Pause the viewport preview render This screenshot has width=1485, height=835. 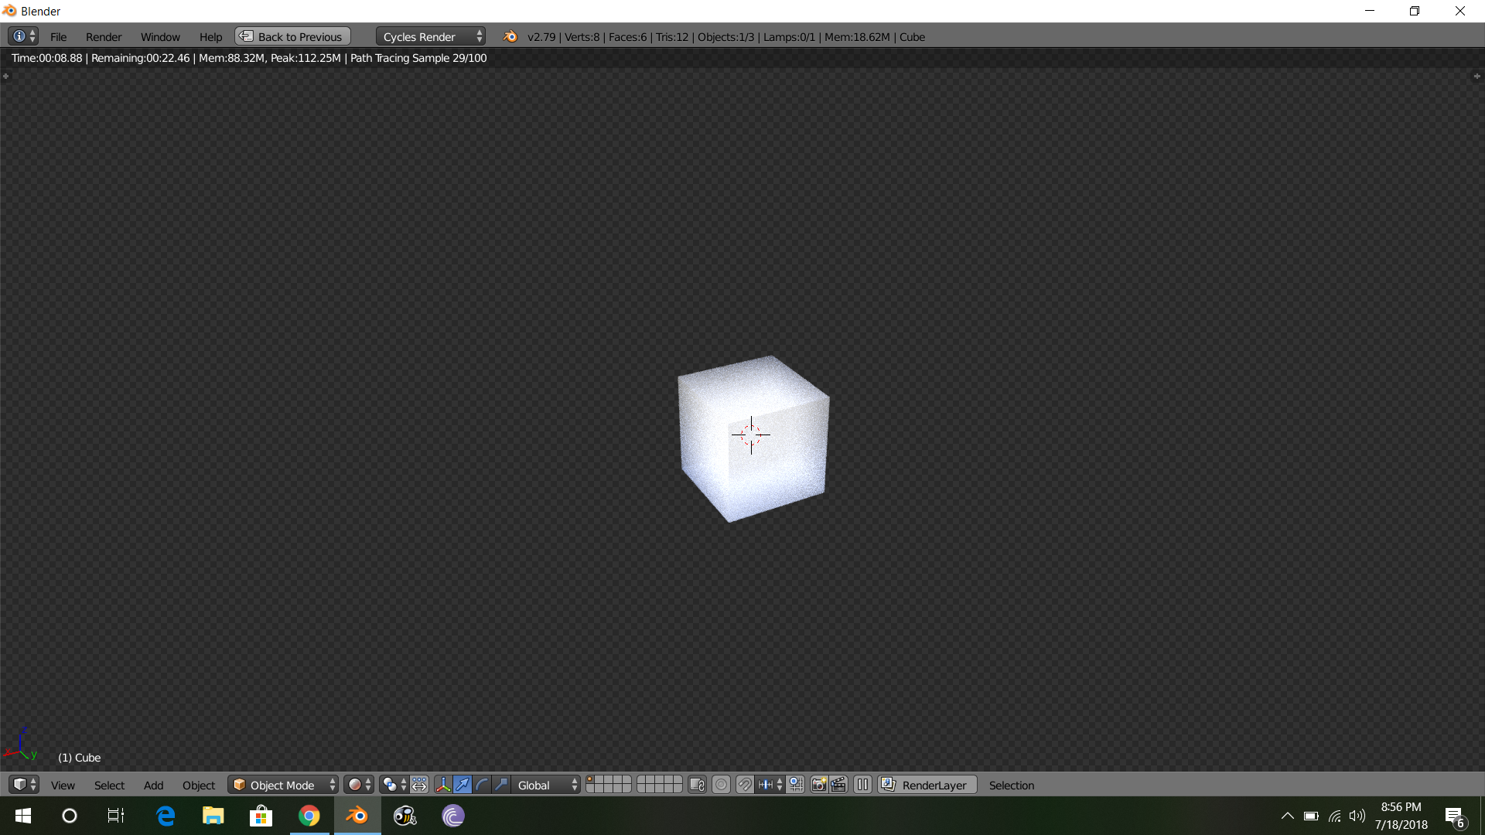pyautogui.click(x=862, y=785)
